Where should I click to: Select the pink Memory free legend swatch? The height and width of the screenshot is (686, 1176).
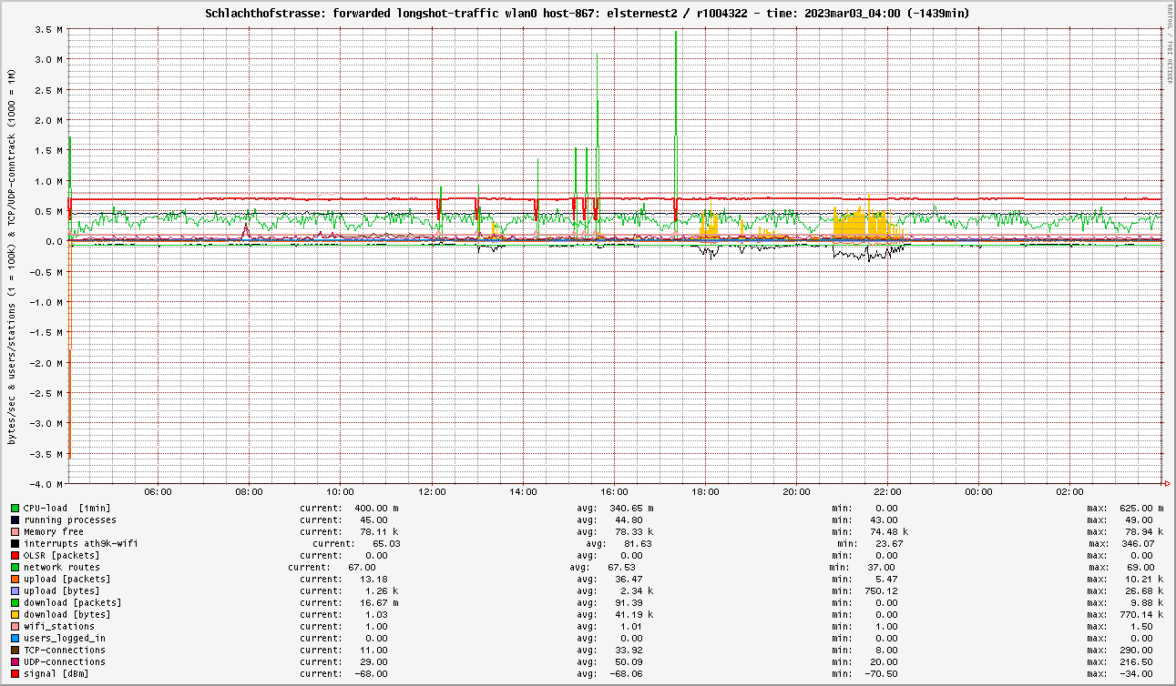pos(15,531)
